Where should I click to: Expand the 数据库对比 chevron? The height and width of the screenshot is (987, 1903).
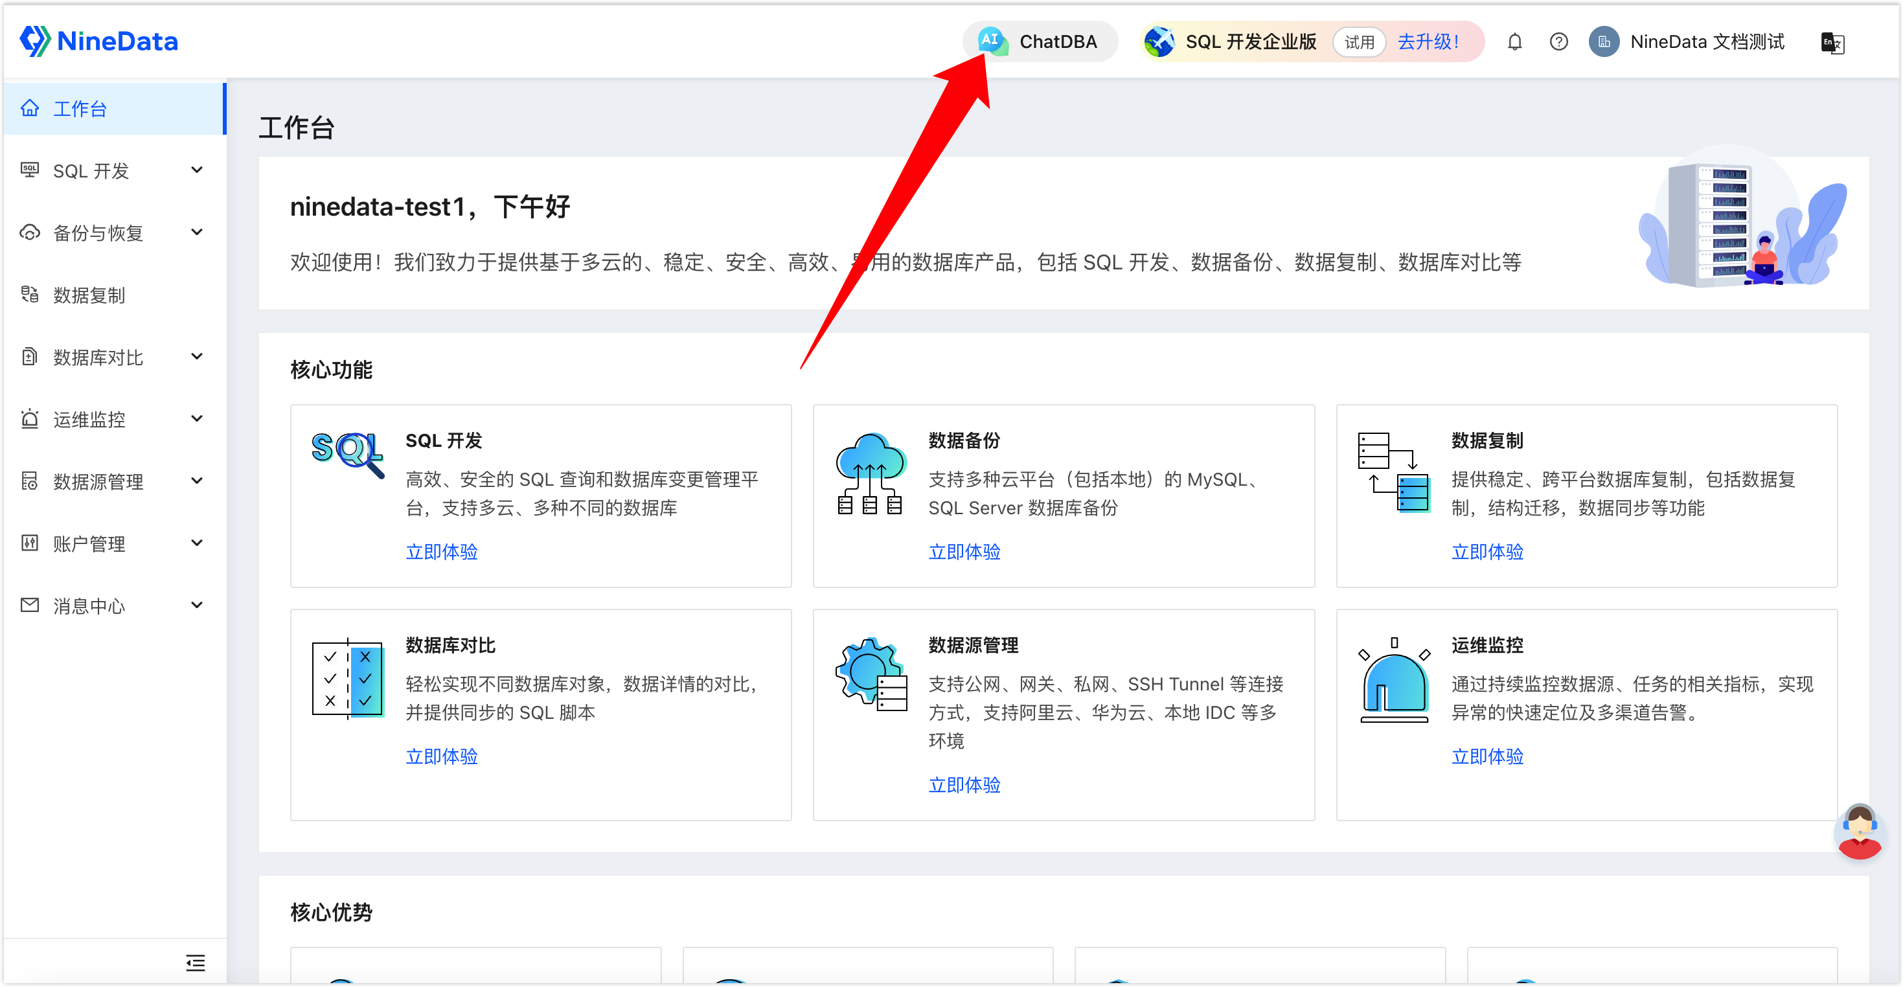tap(196, 356)
